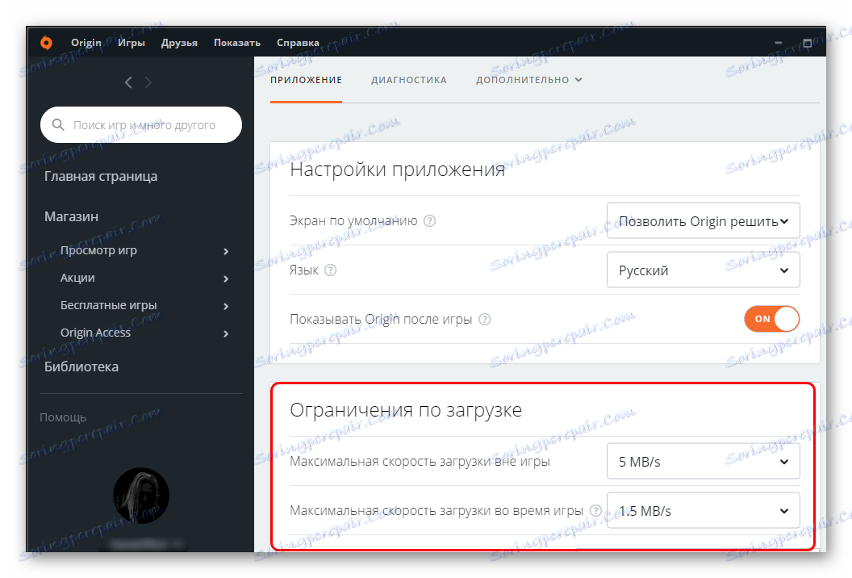Open help tooltip next to Экран по умолчанию
This screenshot has height=578, width=852.
[x=429, y=220]
